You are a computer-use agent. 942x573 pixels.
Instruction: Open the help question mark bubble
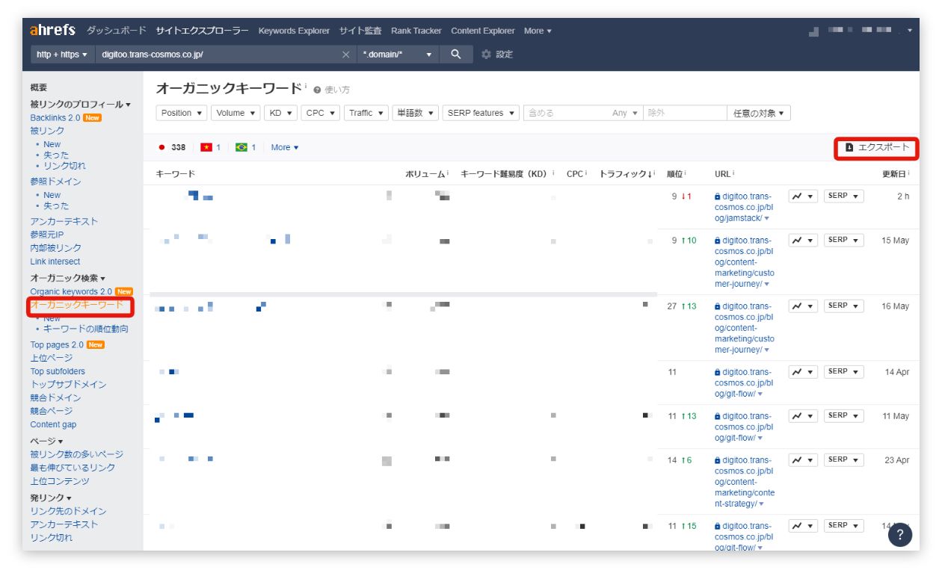click(x=900, y=534)
